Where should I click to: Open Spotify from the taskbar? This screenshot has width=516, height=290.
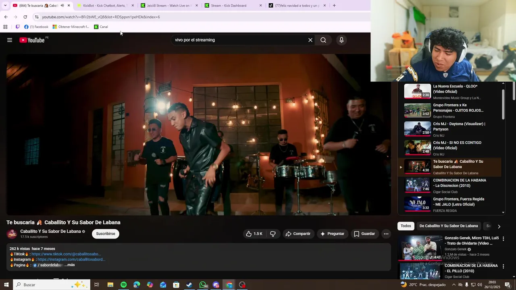(x=123, y=285)
